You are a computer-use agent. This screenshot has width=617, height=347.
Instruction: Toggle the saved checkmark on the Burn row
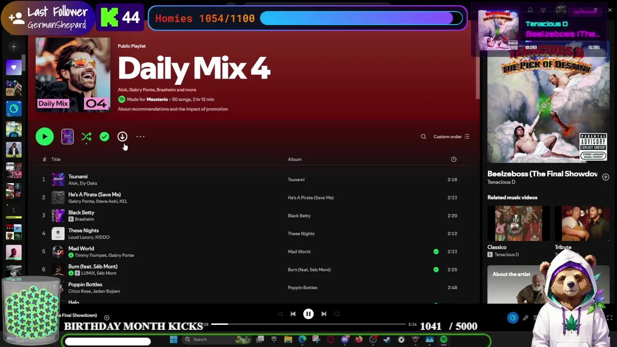436,270
